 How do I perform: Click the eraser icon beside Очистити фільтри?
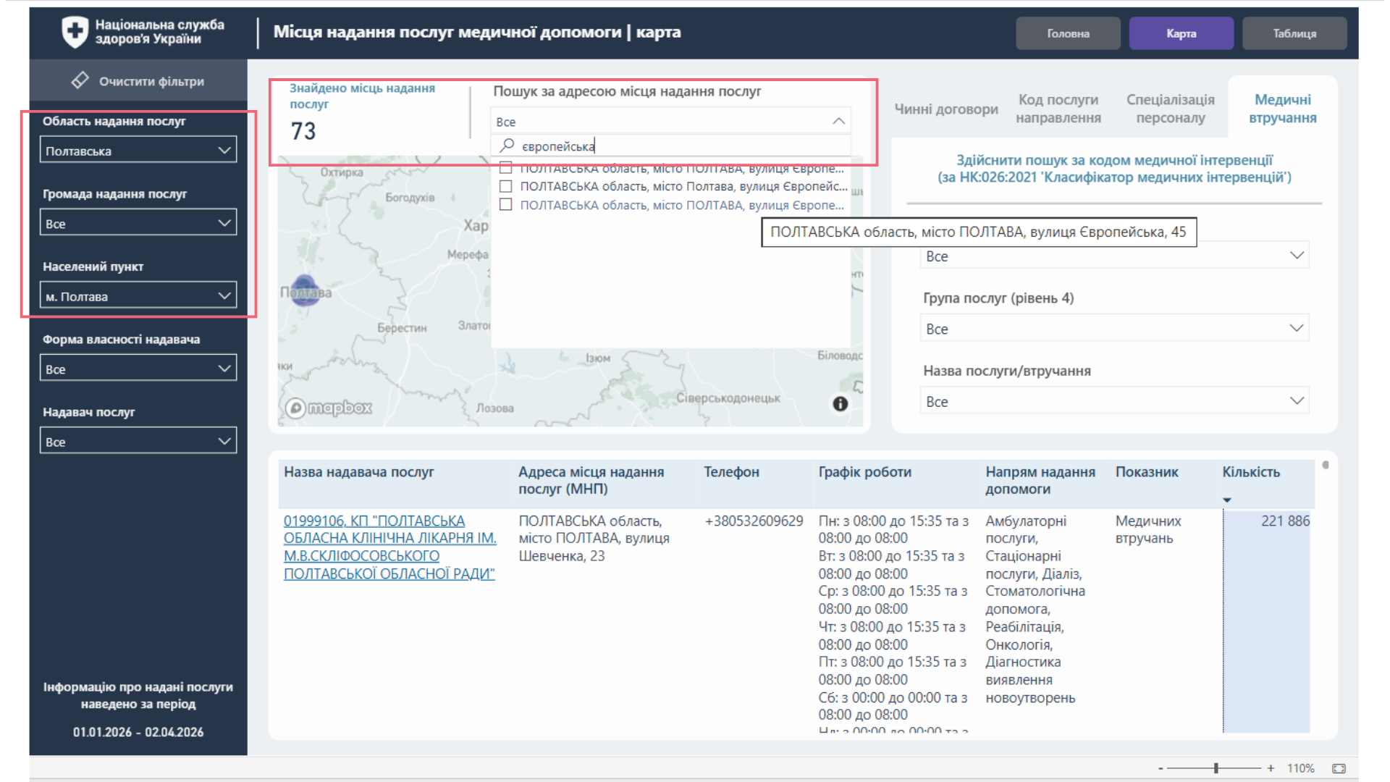pyautogui.click(x=80, y=80)
